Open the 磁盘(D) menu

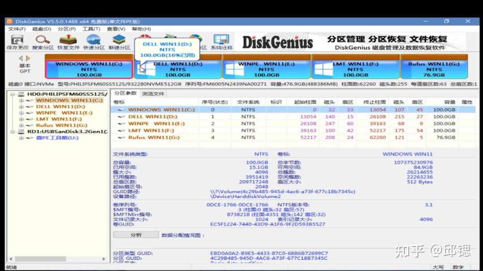tap(42, 29)
